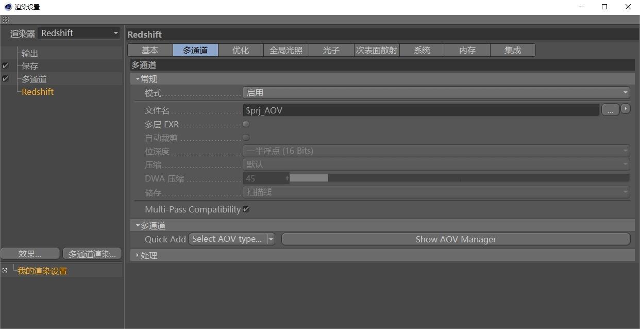Click the grip handle icon below title bar

(5, 20)
